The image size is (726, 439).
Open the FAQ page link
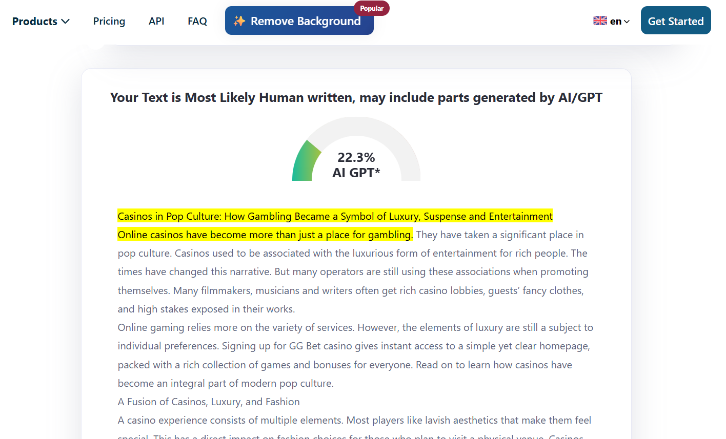(197, 21)
